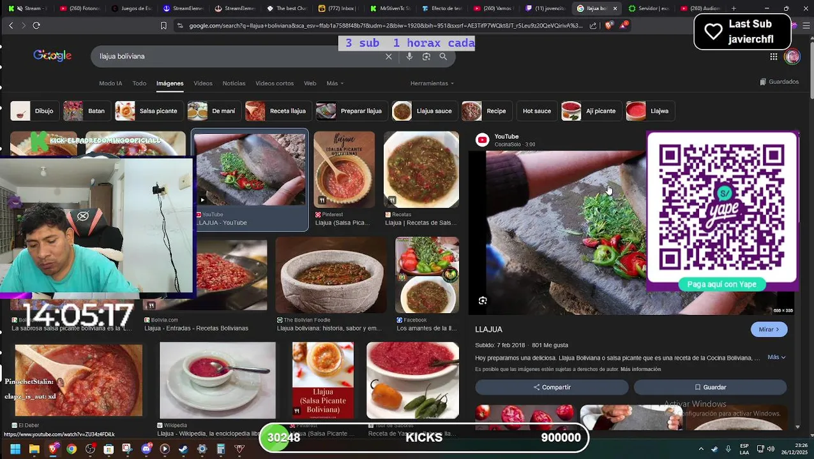The image size is (814, 459).
Task: Share the previewed image via Compartir
Action: (x=552, y=387)
